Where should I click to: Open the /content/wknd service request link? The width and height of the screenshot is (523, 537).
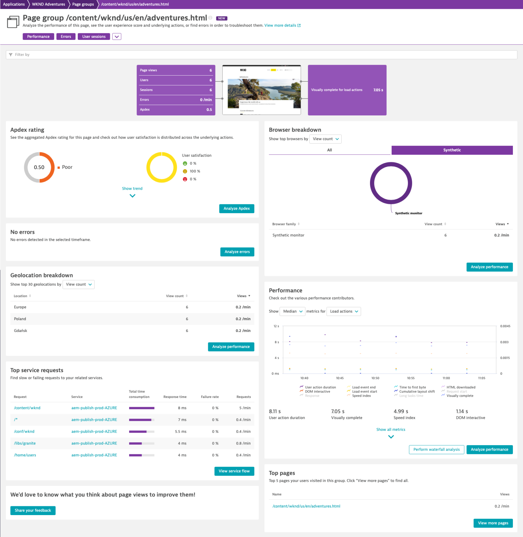tap(27, 408)
